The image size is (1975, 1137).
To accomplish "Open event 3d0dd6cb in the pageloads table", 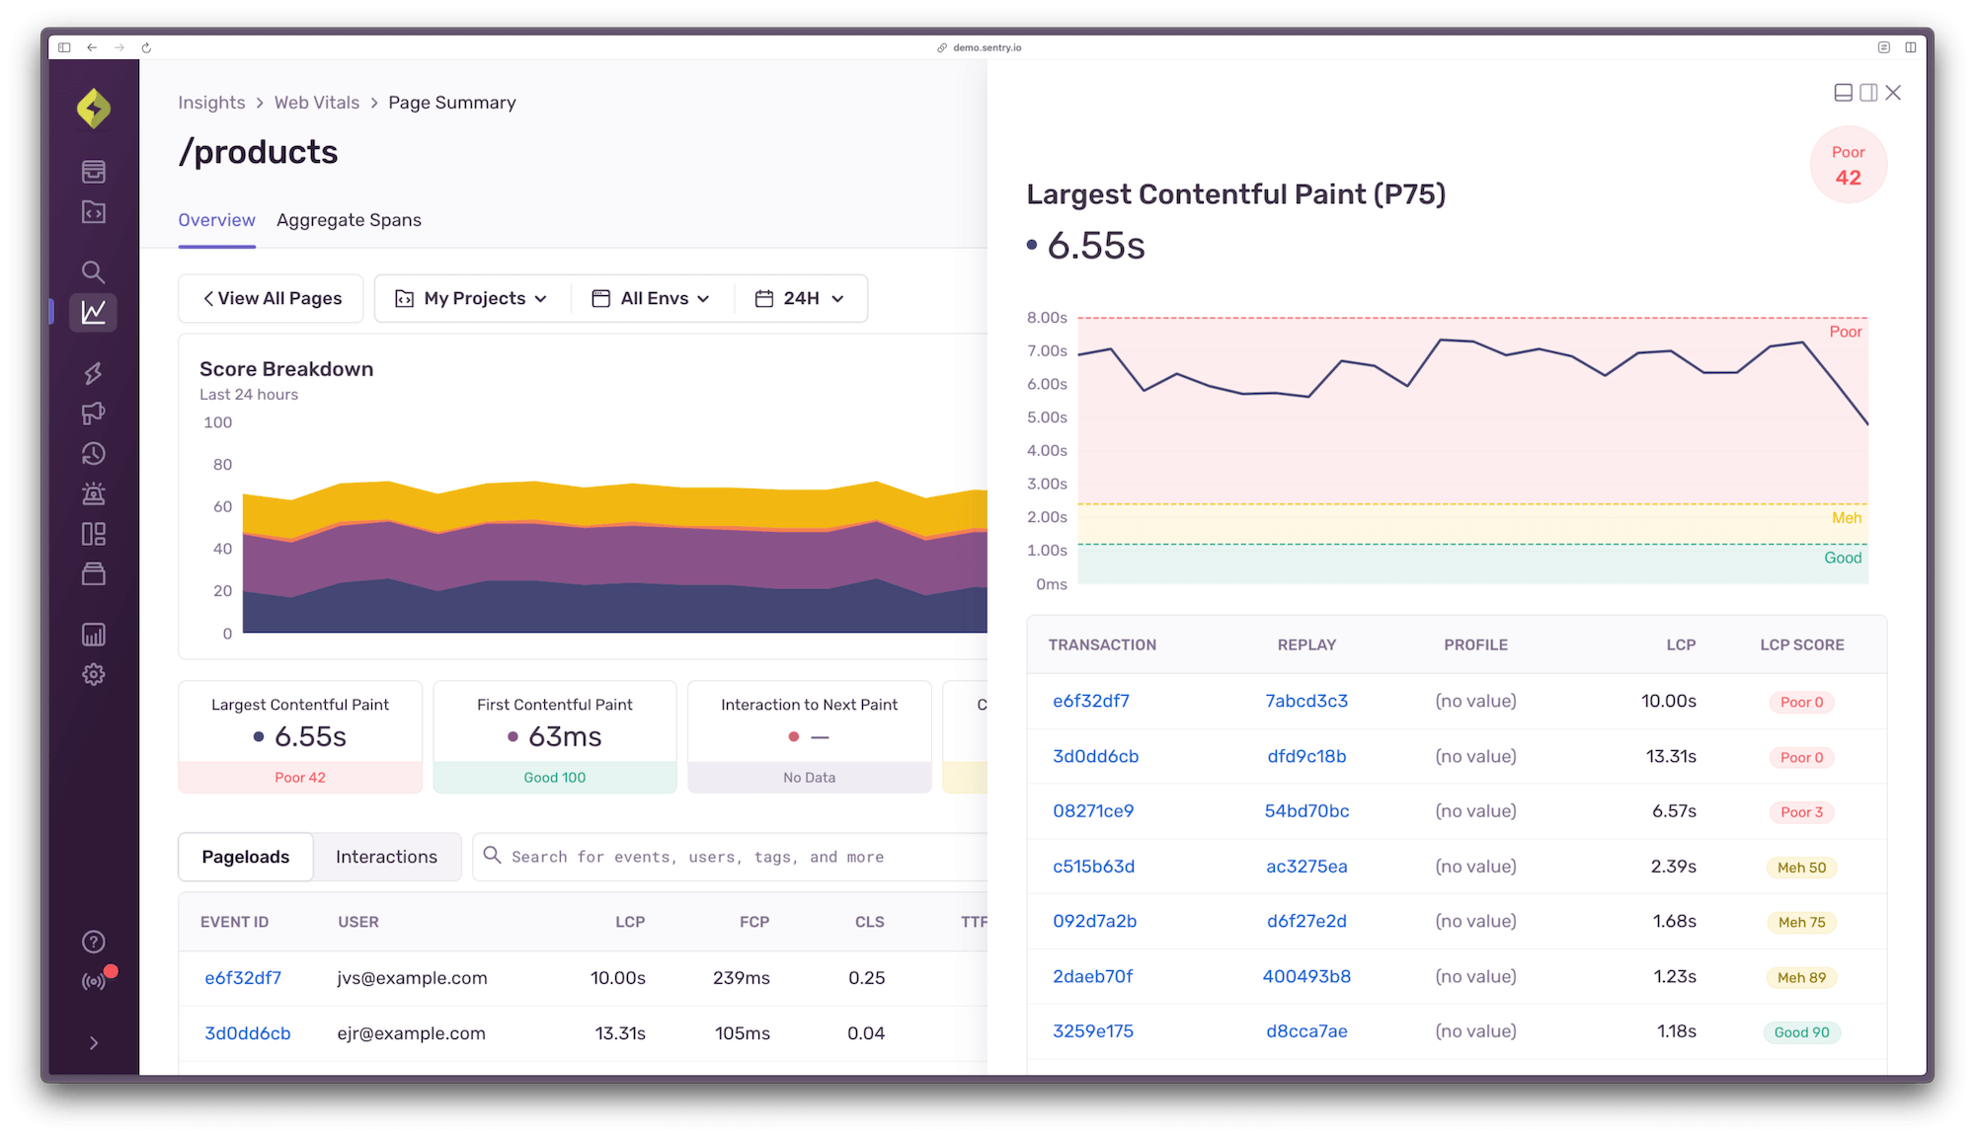I will (248, 1033).
